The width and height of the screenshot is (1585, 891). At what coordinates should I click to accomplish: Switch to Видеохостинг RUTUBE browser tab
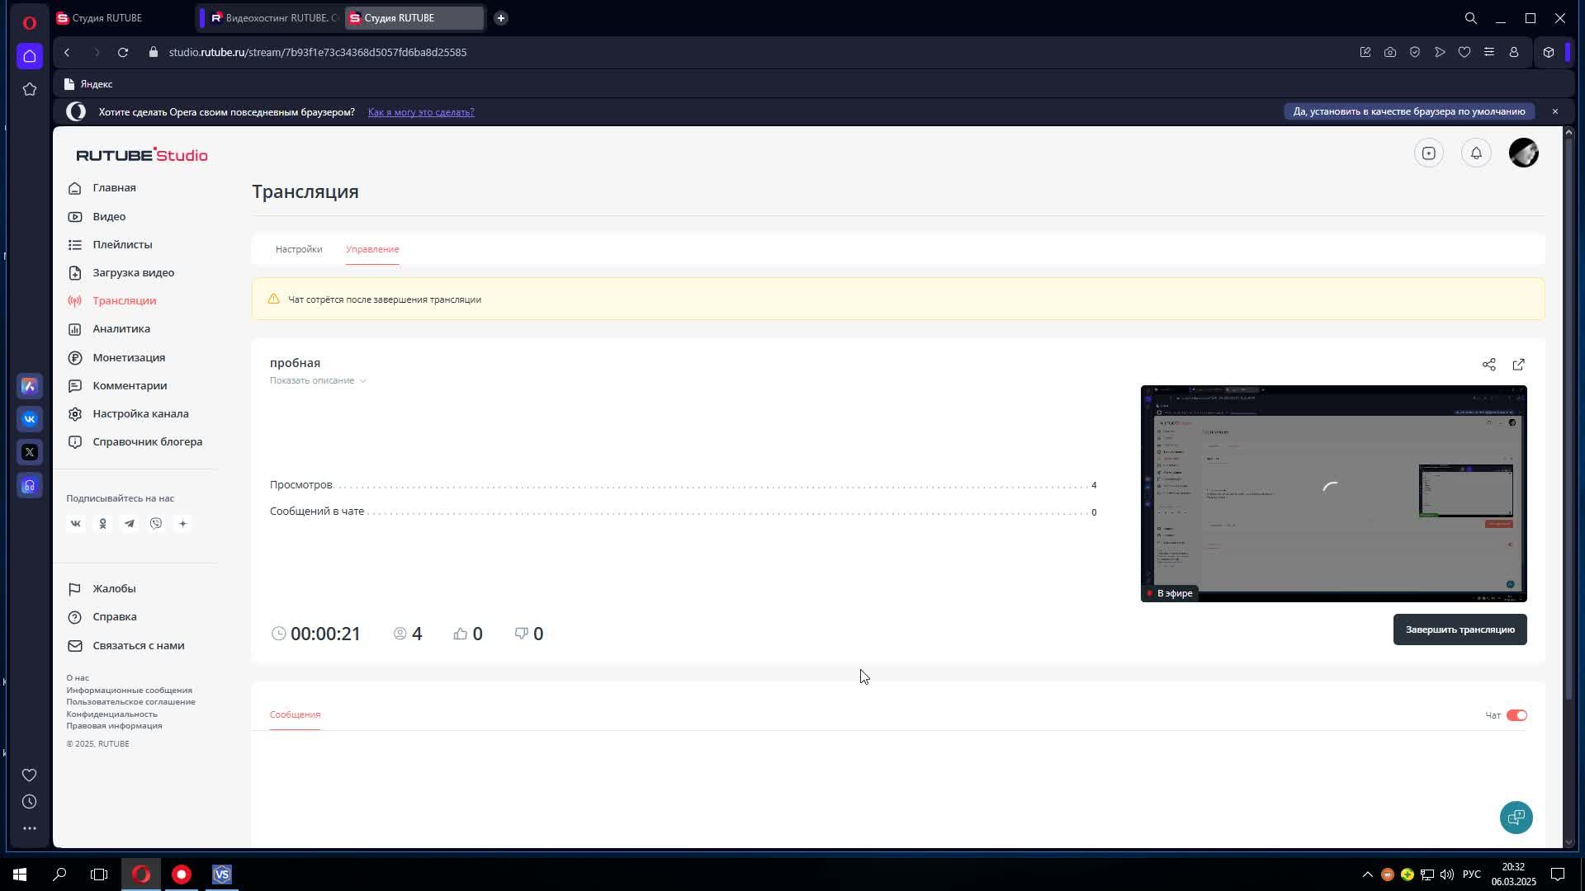pyautogui.click(x=271, y=18)
